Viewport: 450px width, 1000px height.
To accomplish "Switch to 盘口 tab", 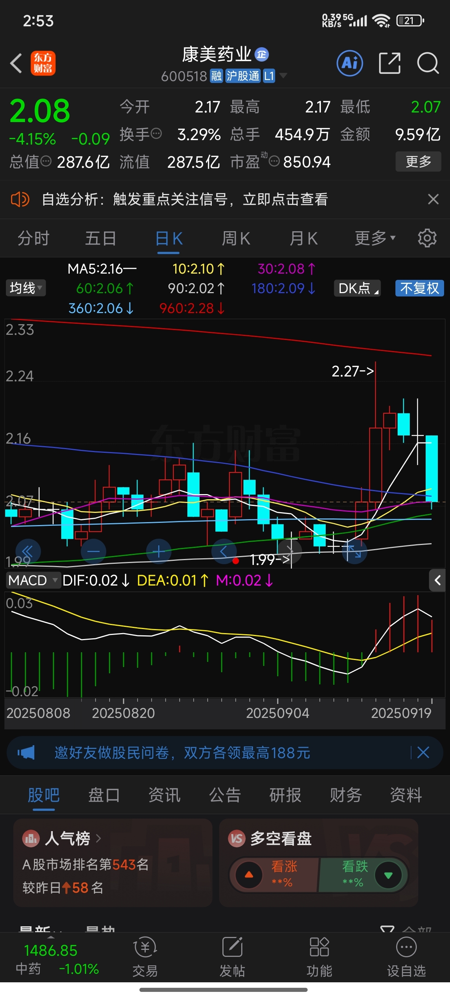I will (x=104, y=795).
